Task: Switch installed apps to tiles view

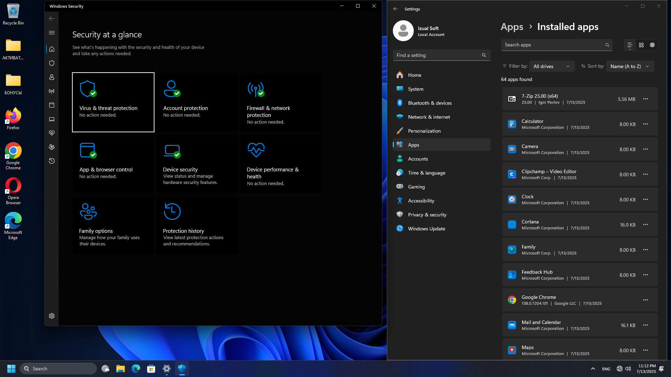Action: [x=652, y=45]
